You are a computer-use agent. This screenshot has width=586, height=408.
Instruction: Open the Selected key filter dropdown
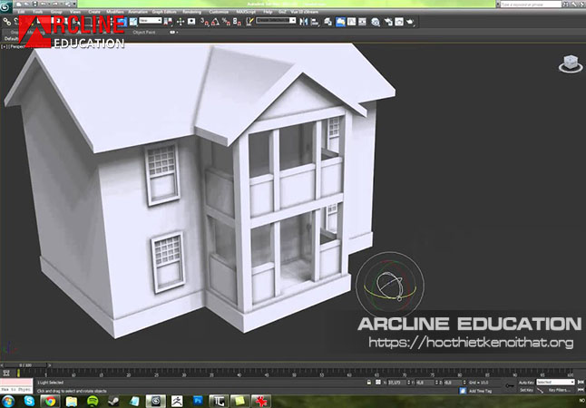[555, 382]
